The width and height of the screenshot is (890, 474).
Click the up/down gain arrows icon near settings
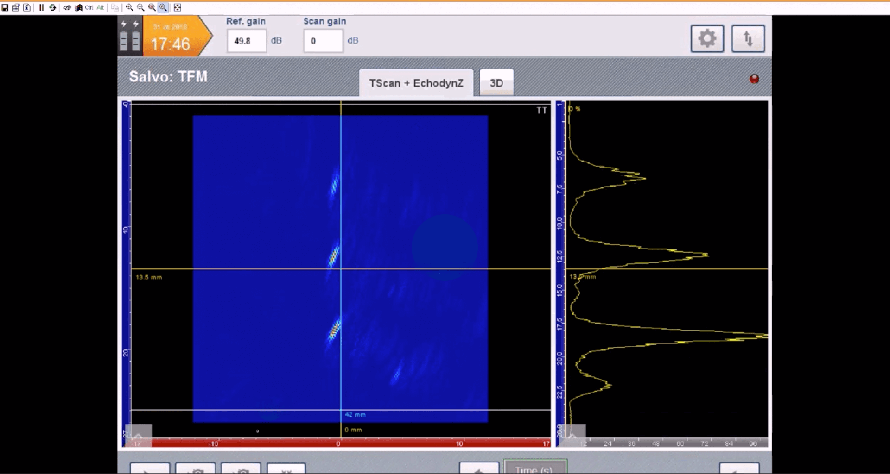click(x=748, y=38)
